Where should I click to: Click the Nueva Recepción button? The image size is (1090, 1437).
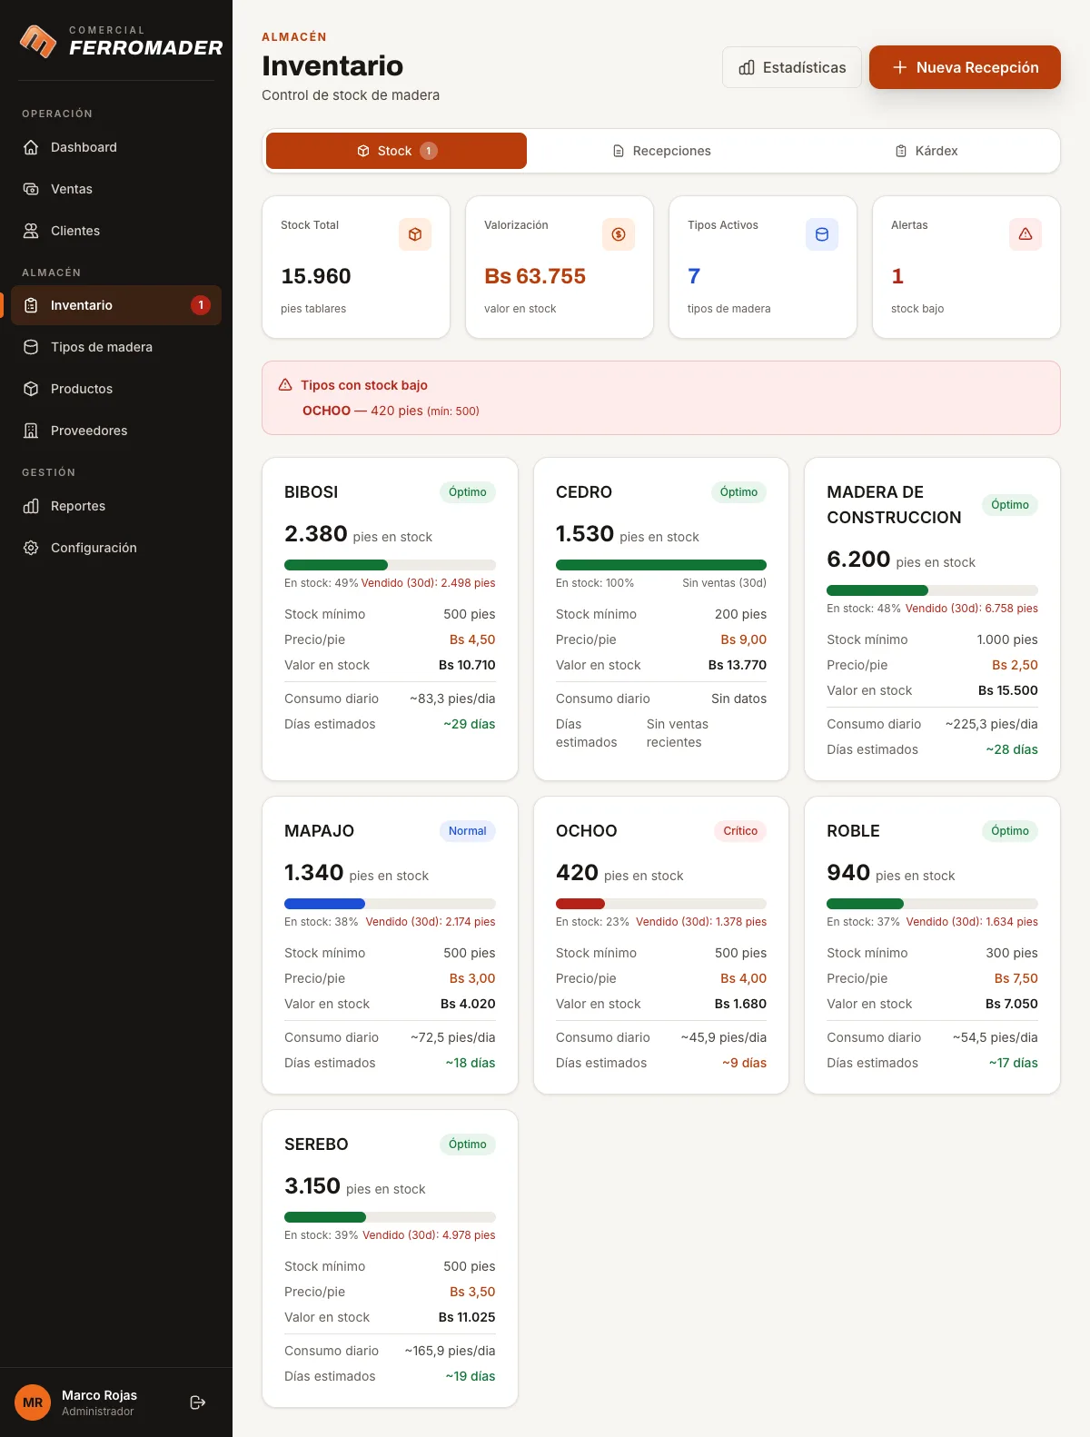pos(965,67)
